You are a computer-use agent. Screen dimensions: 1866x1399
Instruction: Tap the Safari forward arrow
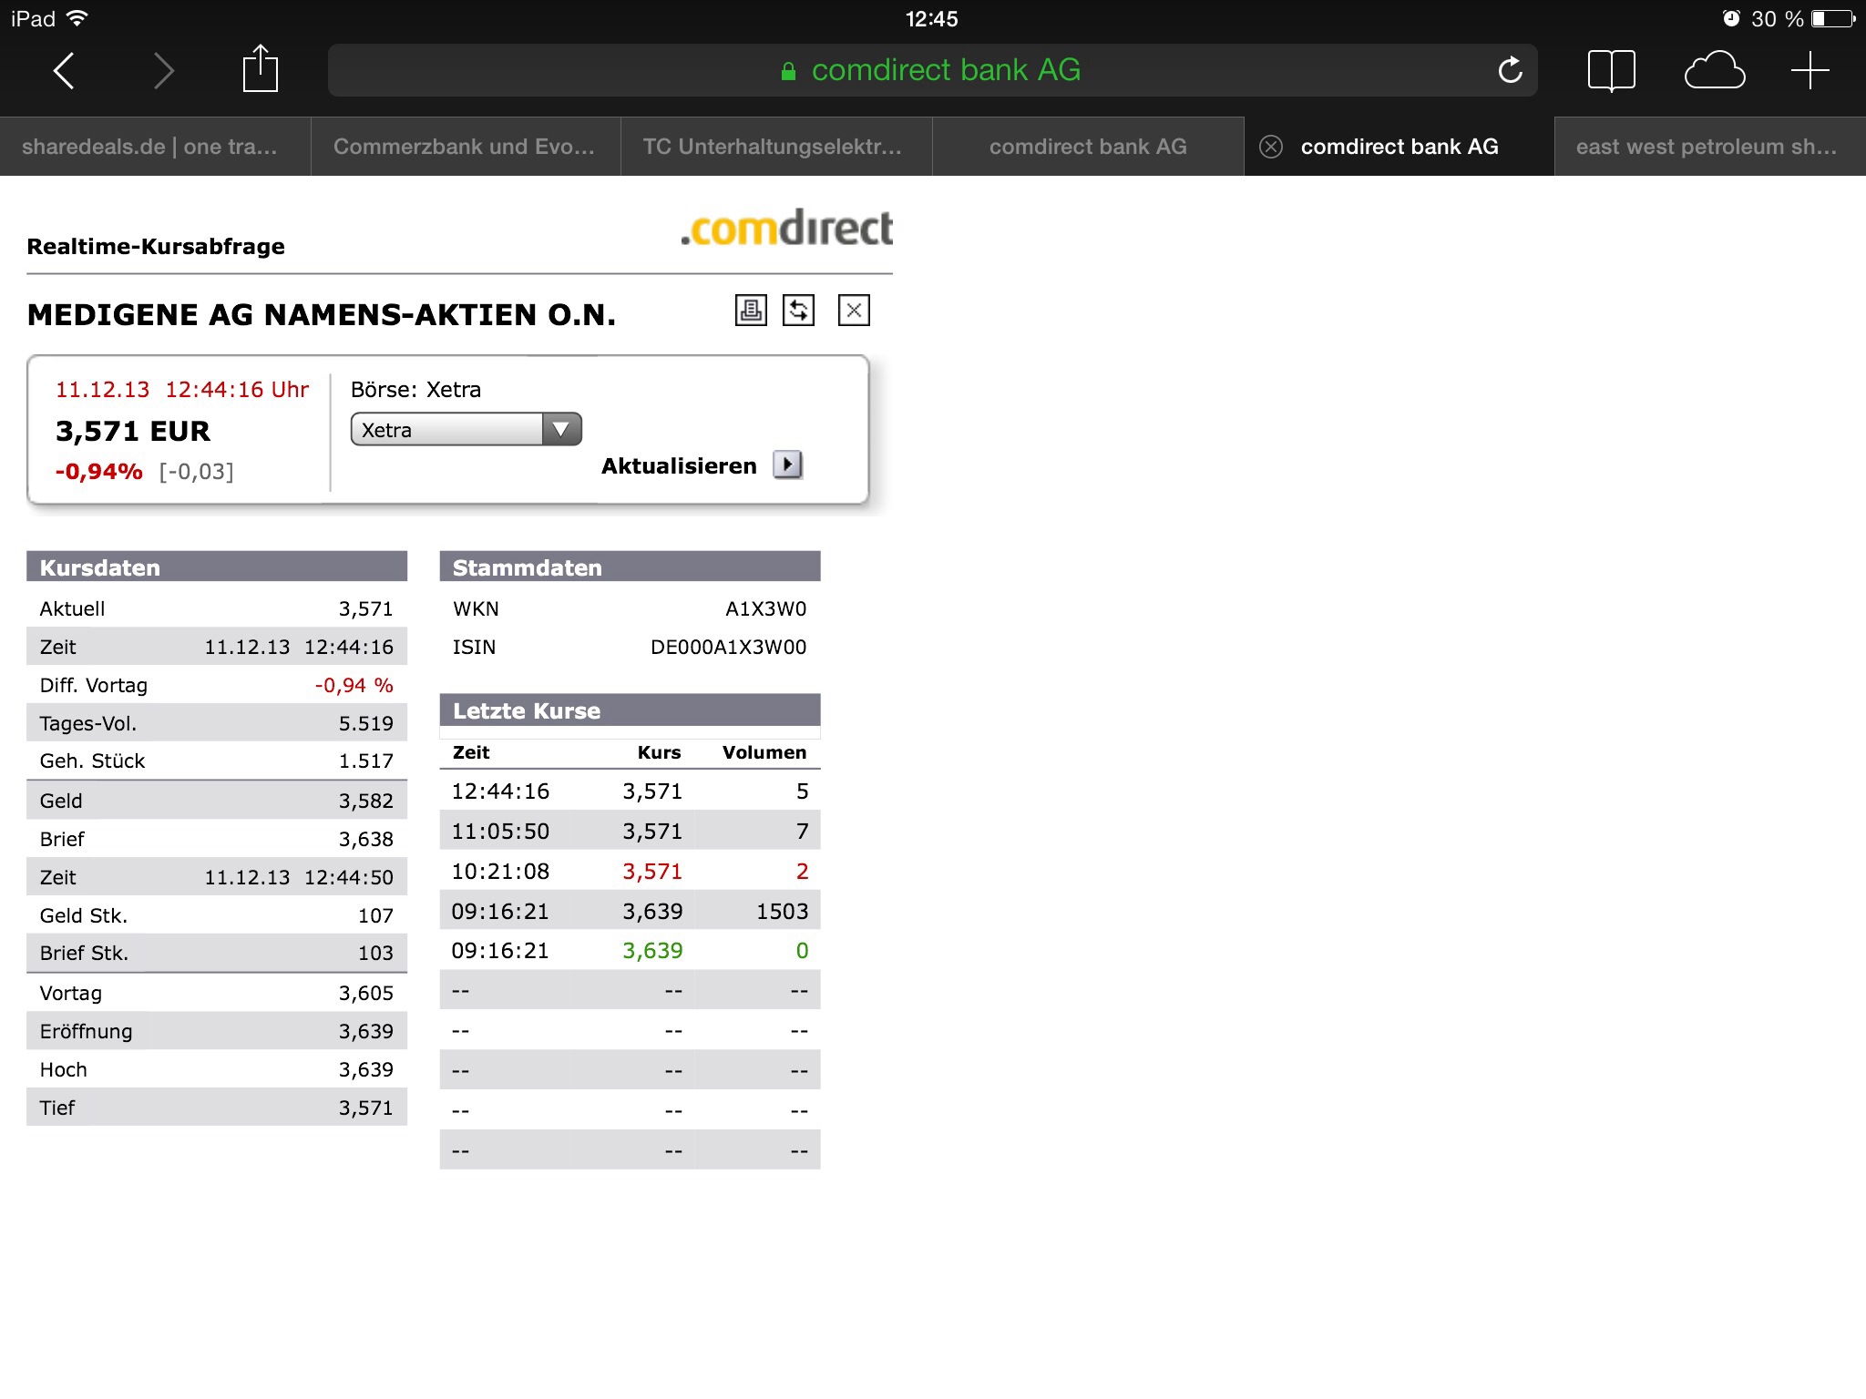(x=163, y=71)
